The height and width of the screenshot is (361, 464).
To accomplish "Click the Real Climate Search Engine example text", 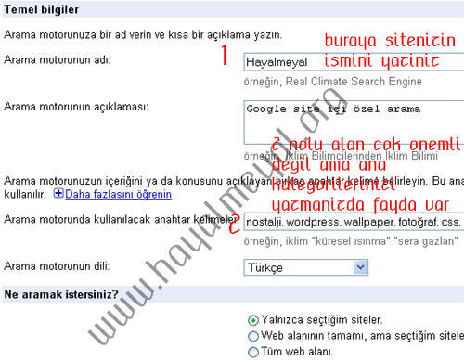I will coord(332,82).
